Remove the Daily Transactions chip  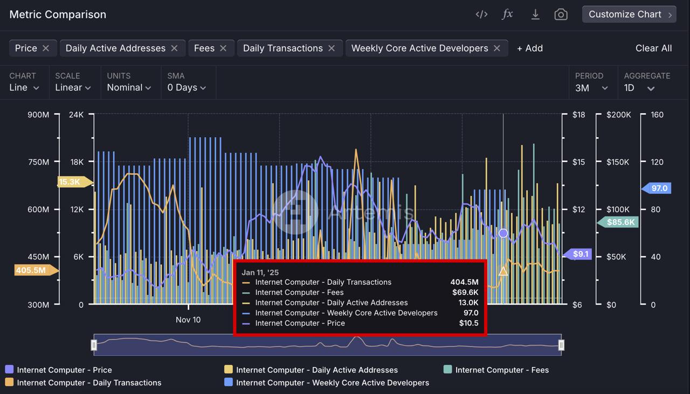coord(332,48)
